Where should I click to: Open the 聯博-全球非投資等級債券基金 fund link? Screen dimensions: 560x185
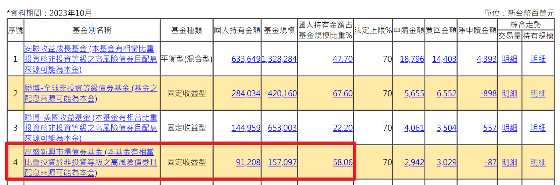(x=91, y=93)
